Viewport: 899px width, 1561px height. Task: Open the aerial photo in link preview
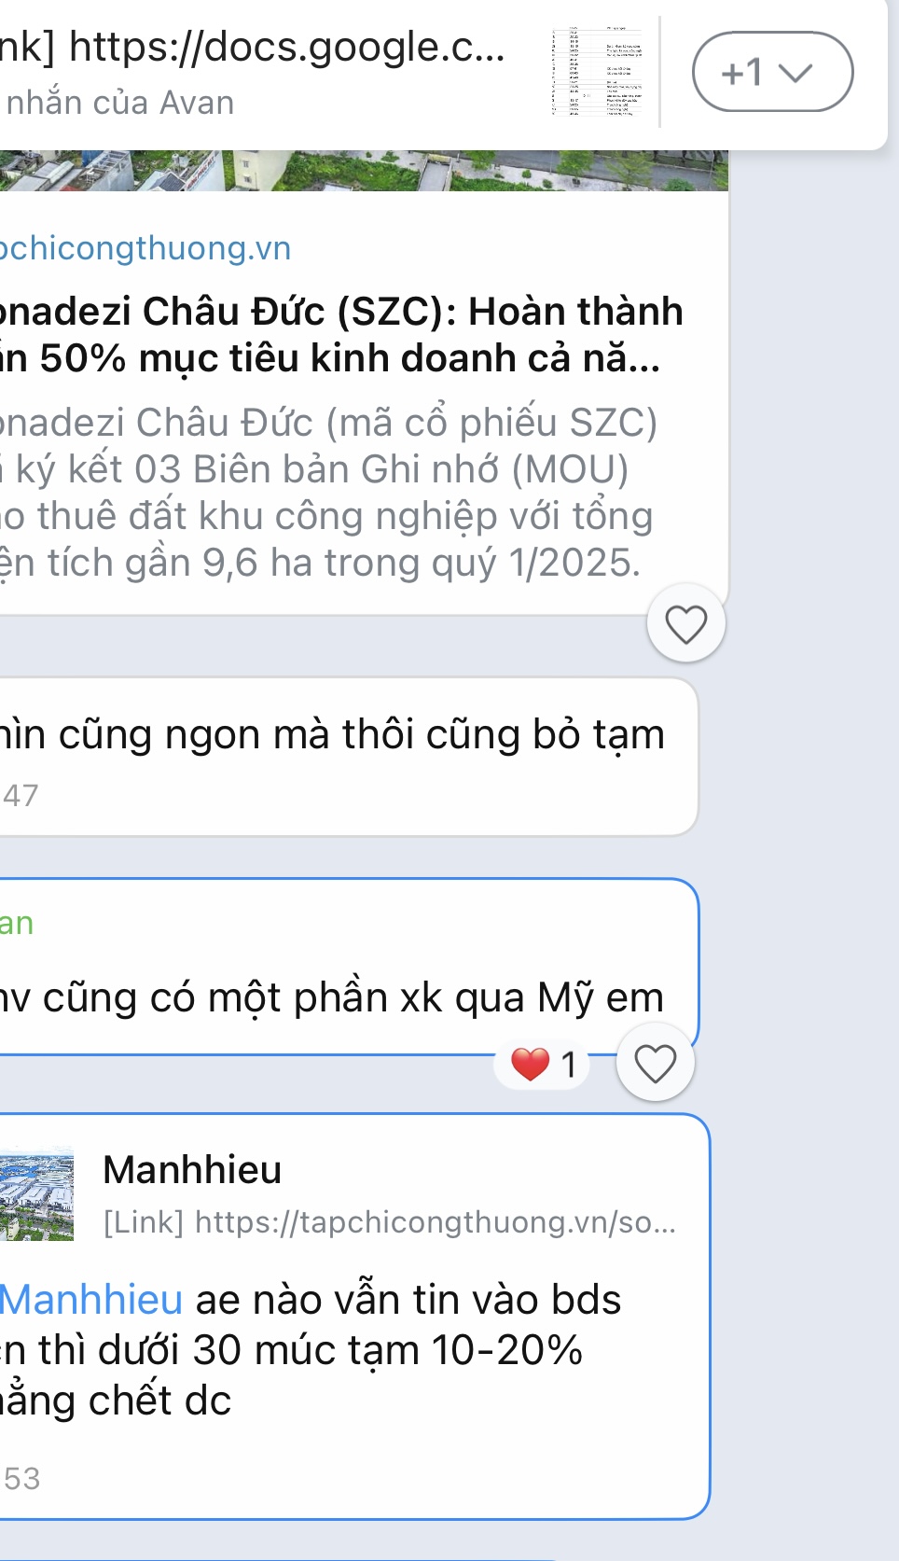[364, 170]
